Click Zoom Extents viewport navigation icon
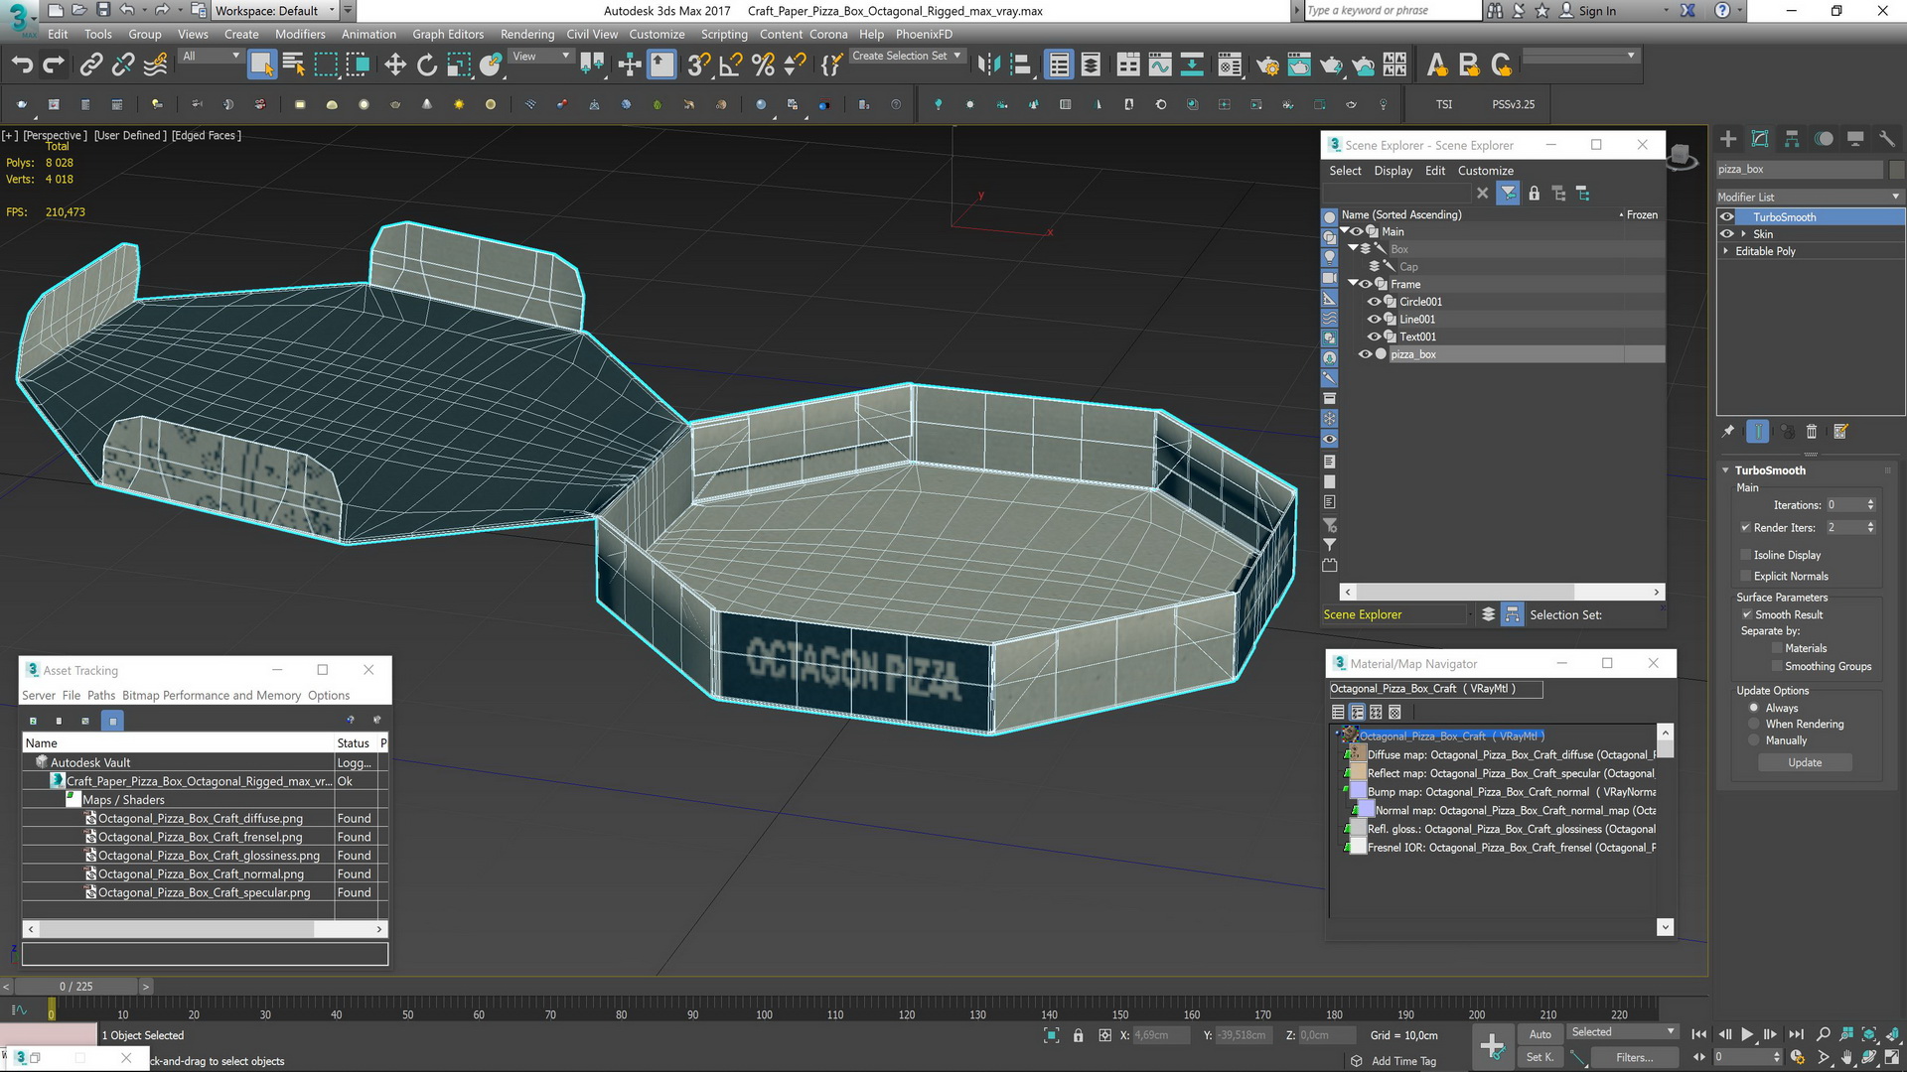1907x1072 pixels. click(1869, 1034)
